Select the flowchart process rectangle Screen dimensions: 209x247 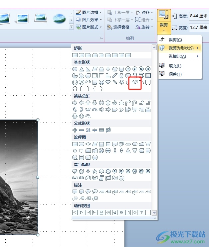(75, 144)
